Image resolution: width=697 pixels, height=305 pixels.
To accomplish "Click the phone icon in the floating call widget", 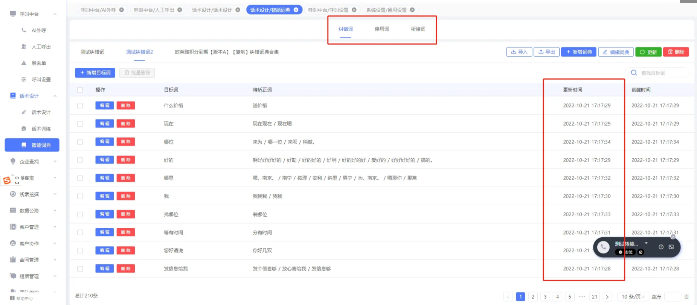I will [x=603, y=247].
